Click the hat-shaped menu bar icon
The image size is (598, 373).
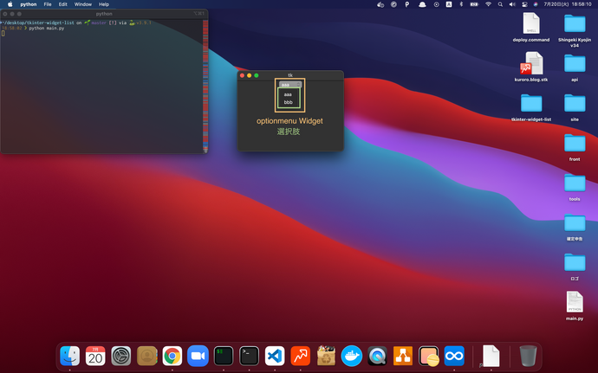coord(422,4)
